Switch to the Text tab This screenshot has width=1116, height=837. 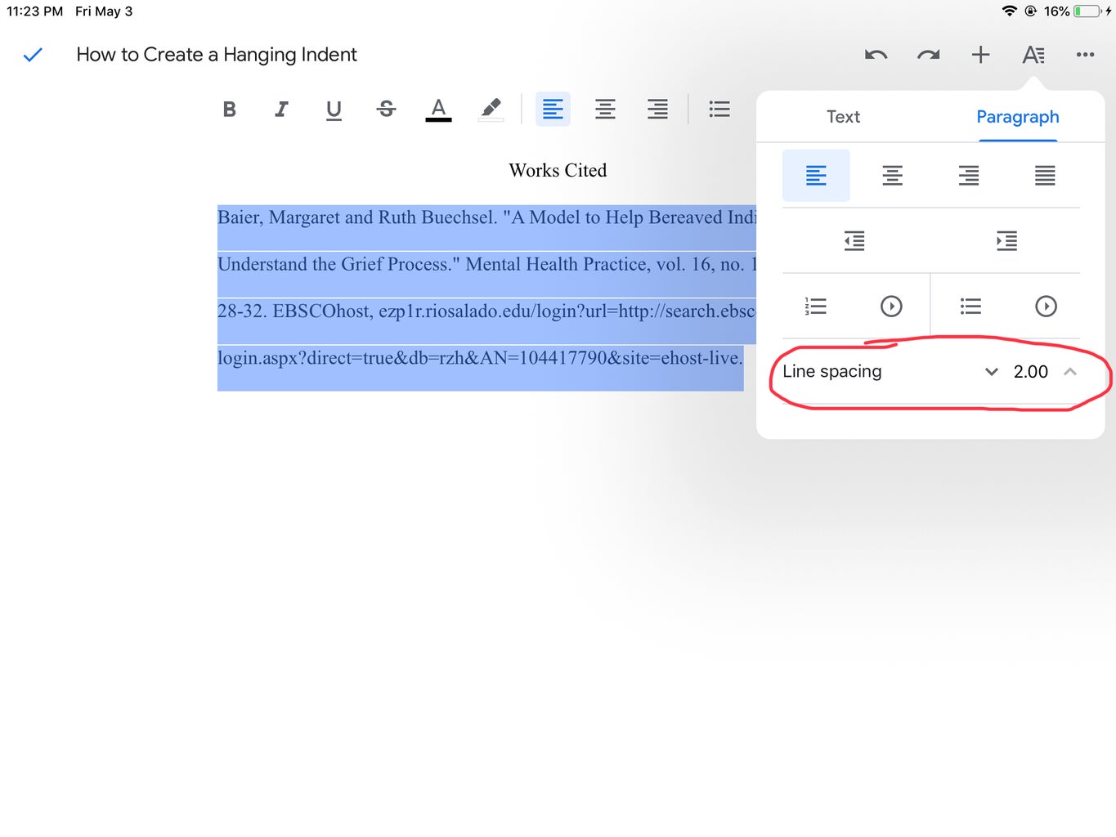point(843,116)
